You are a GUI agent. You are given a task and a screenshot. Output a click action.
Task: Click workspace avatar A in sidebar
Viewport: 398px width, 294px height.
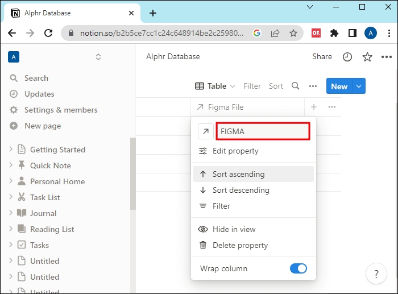14,57
